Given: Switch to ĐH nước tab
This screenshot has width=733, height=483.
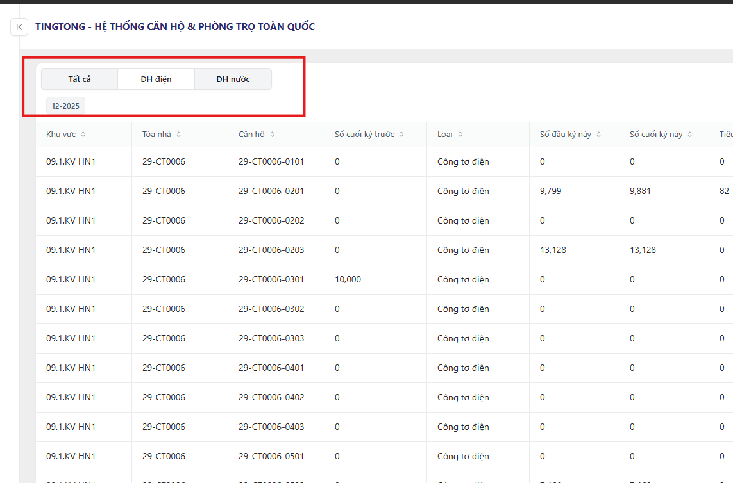Looking at the screenshot, I should [x=233, y=79].
